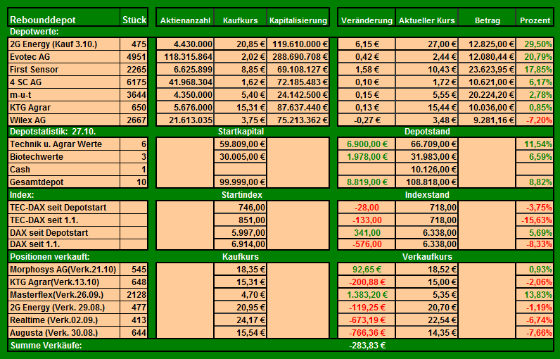Viewport: 560px width, 359px height.
Task: Select the Technik u. Agrar Werte cell
Action: pyautogui.click(x=63, y=144)
